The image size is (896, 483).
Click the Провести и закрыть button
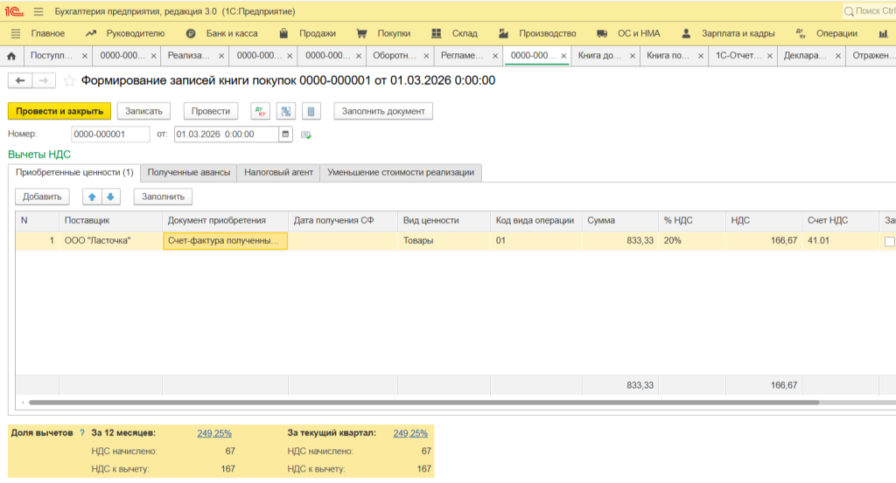pyautogui.click(x=59, y=112)
